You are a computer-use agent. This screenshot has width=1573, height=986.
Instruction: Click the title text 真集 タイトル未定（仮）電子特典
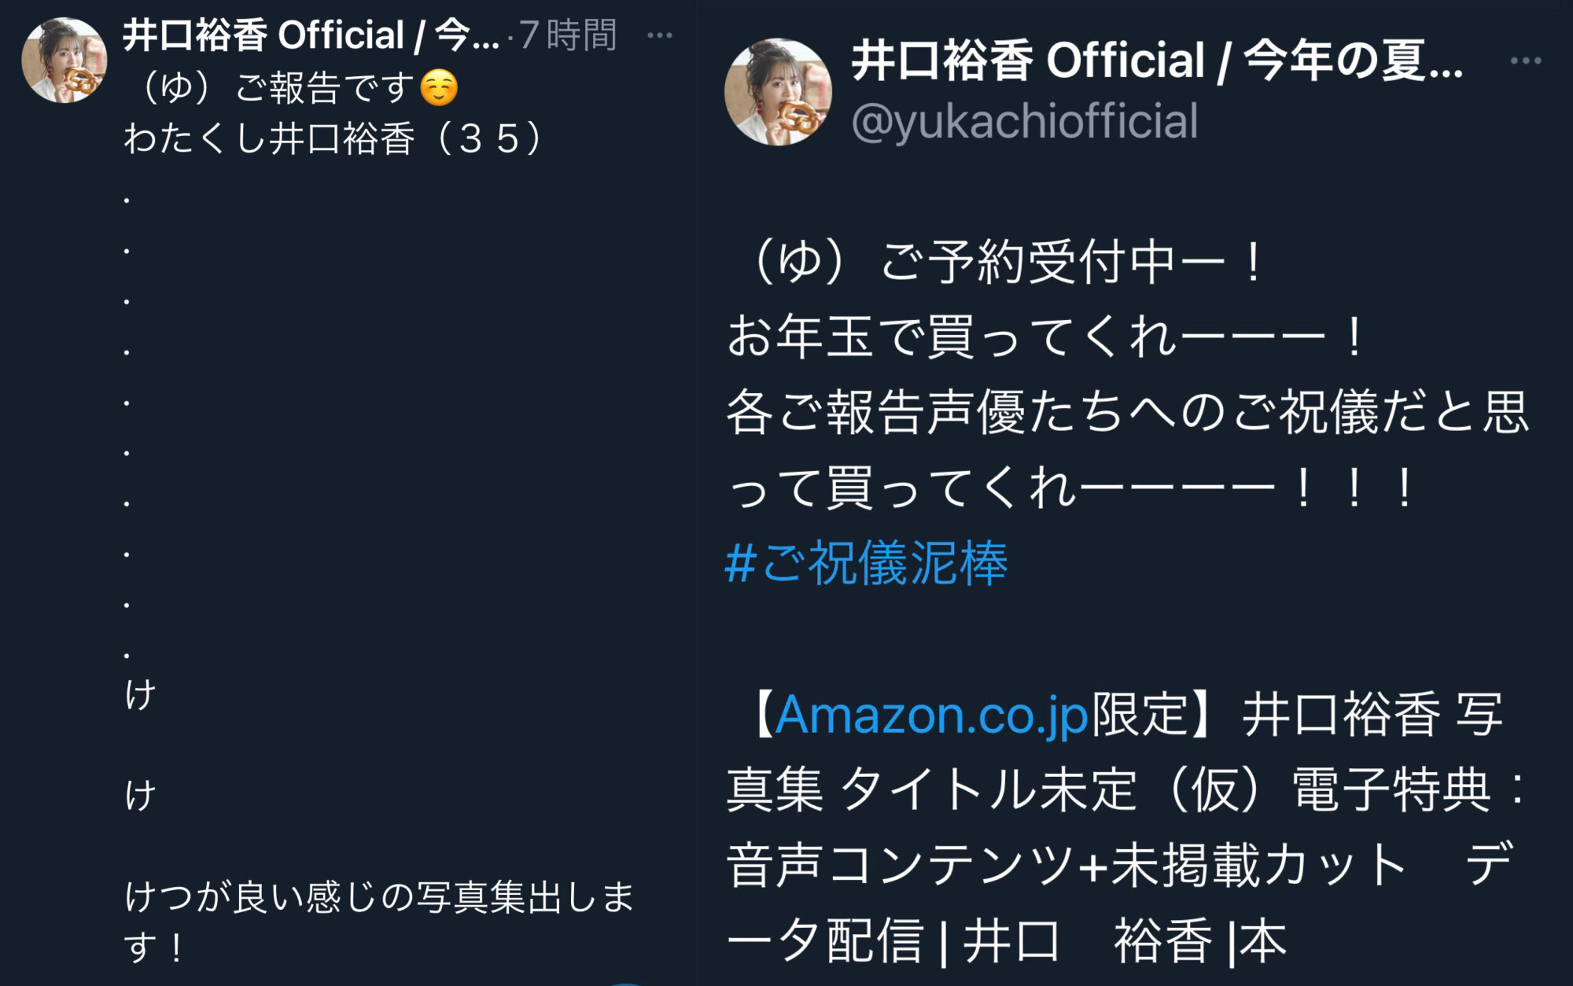tap(1108, 789)
